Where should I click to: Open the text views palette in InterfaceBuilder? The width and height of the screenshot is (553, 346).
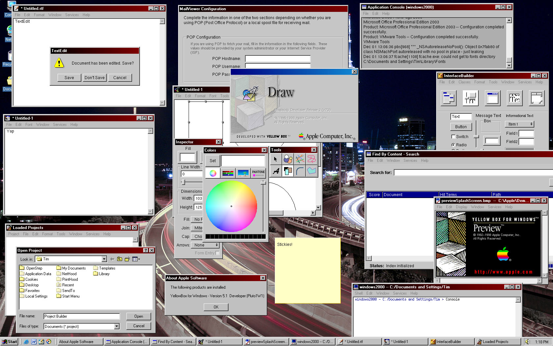514,98
